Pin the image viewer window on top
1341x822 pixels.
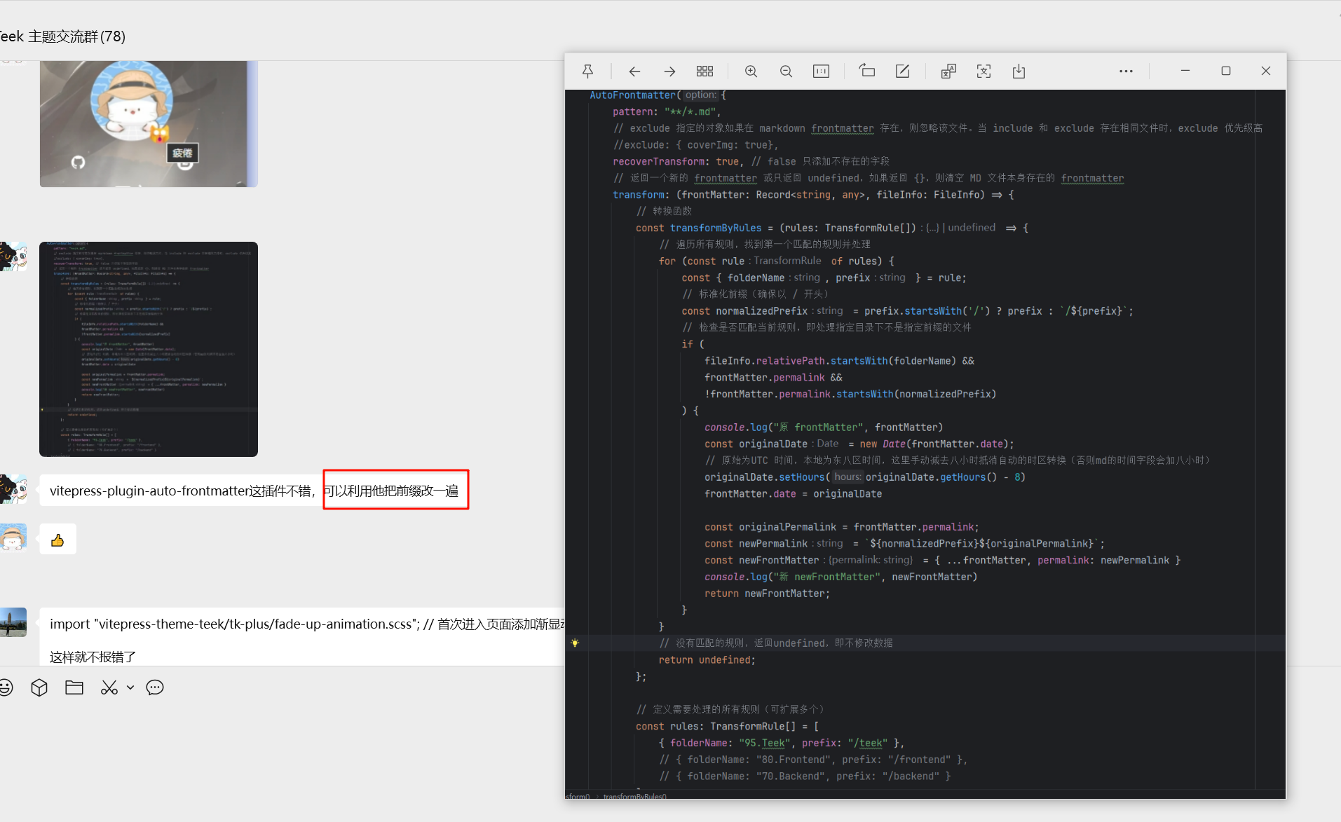tap(587, 71)
